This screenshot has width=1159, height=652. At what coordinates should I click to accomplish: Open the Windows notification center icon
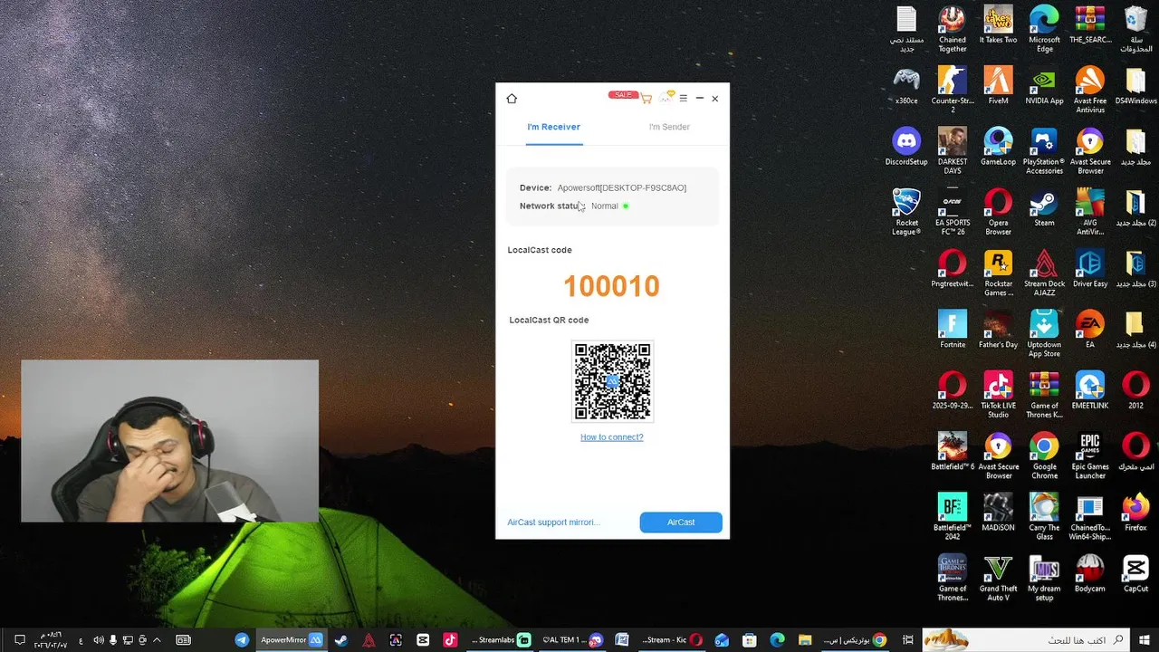(19, 640)
